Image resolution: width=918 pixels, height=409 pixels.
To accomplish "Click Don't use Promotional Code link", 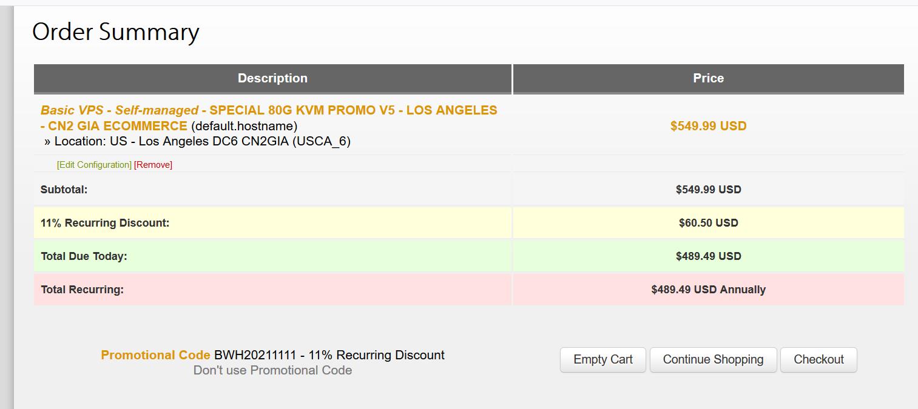I will point(272,370).
